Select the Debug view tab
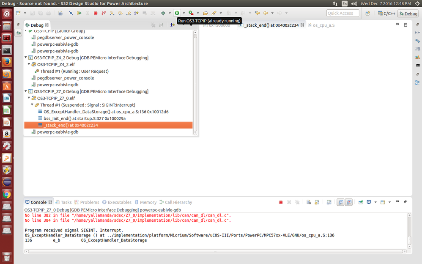This screenshot has height=264, width=422. (37, 25)
